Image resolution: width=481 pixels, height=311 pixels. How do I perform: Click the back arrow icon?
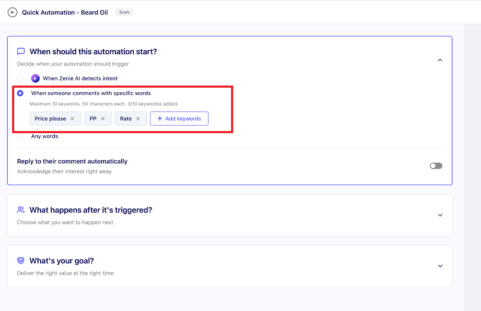[13, 13]
